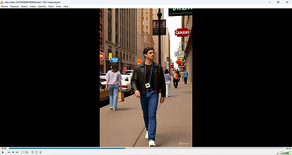Adjust the volume slider

coord(285,153)
